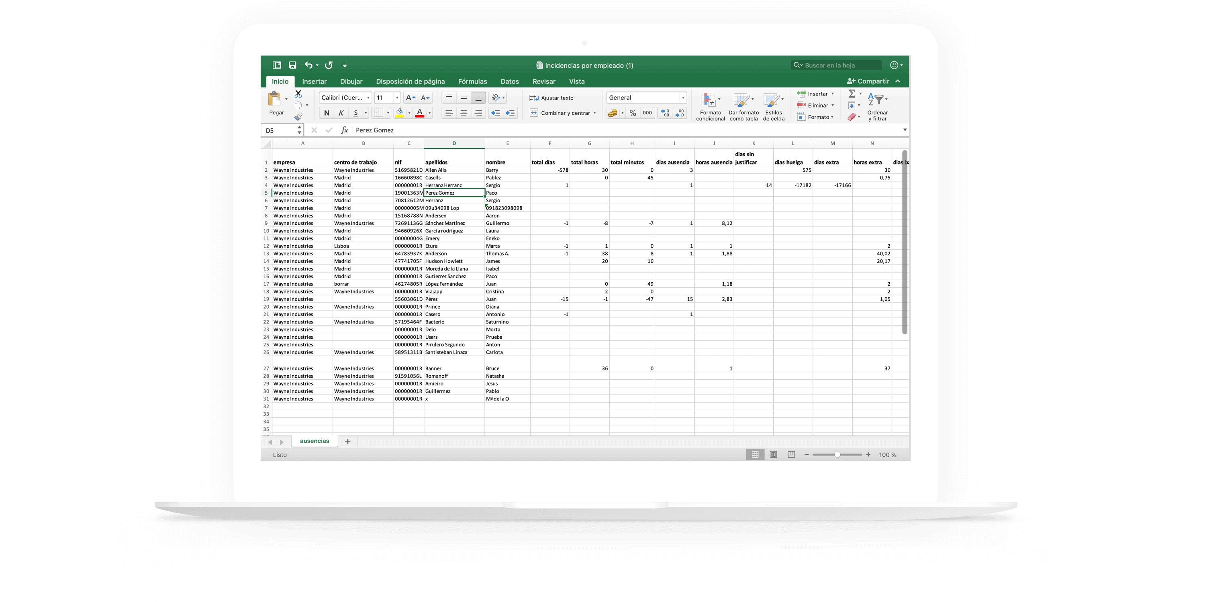
Task: Click the currency coins format icon
Action: (x=612, y=113)
